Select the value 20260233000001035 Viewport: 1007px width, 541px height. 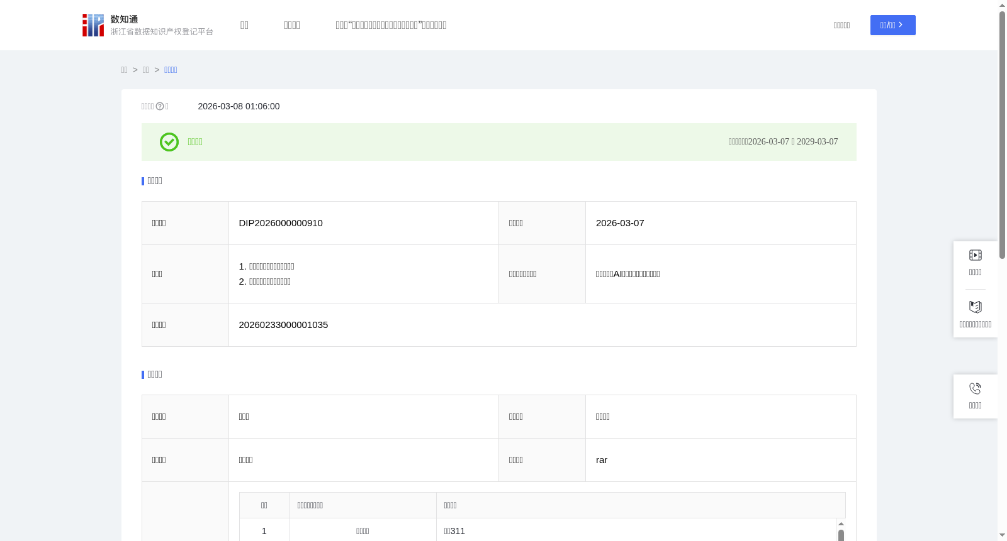pos(283,325)
